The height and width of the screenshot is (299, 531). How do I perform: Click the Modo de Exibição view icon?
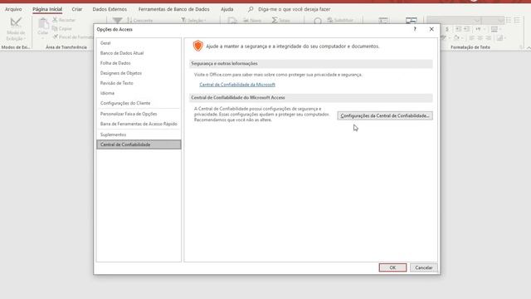16,22
